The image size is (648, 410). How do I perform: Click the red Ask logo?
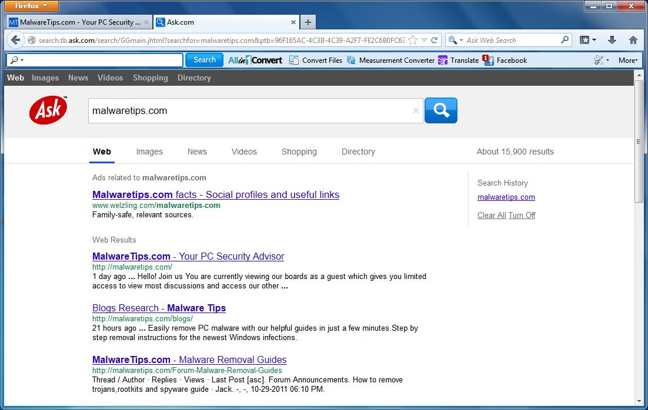click(x=48, y=110)
